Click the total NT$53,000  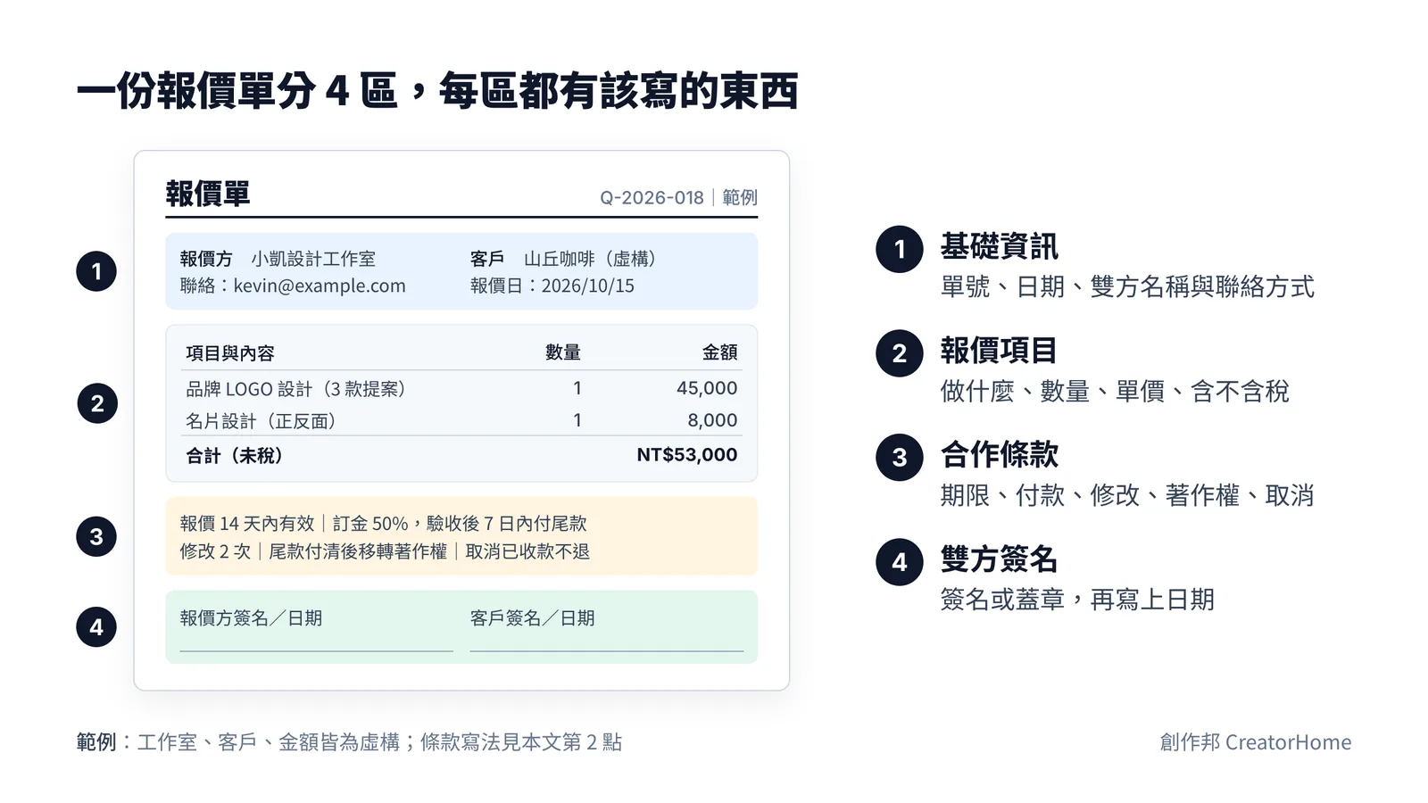(x=687, y=455)
